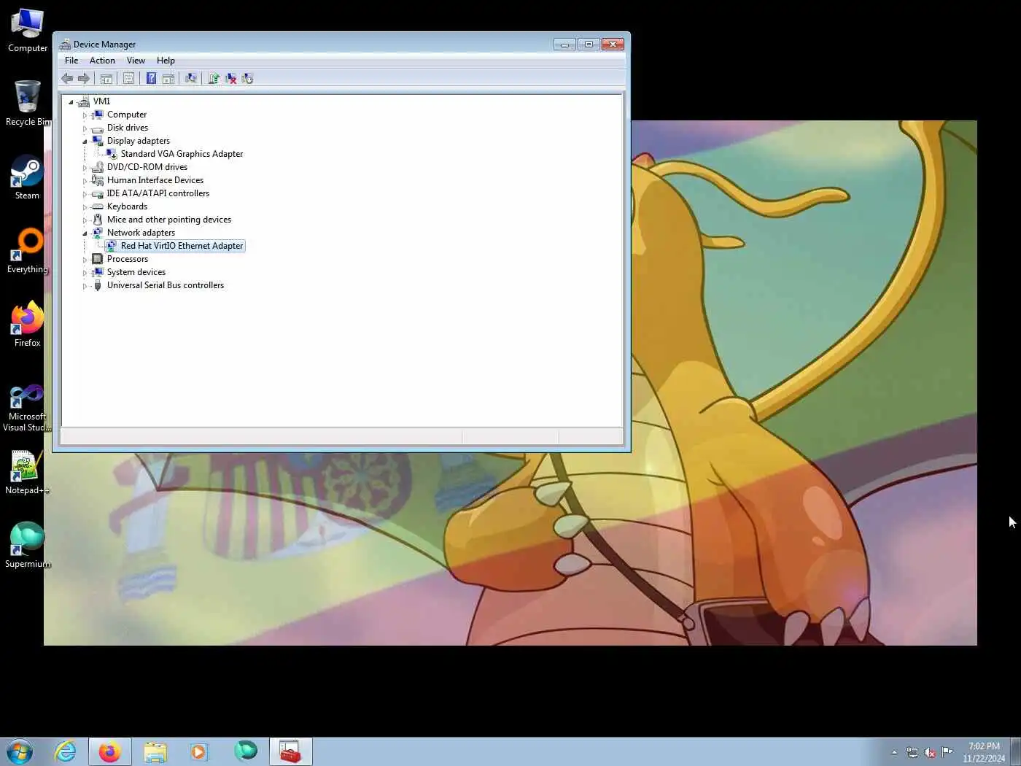
Task: Click the blue Help question mark icon
Action: click(x=151, y=79)
